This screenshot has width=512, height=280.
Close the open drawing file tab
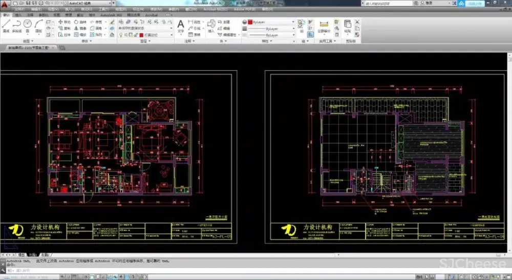(x=52, y=48)
